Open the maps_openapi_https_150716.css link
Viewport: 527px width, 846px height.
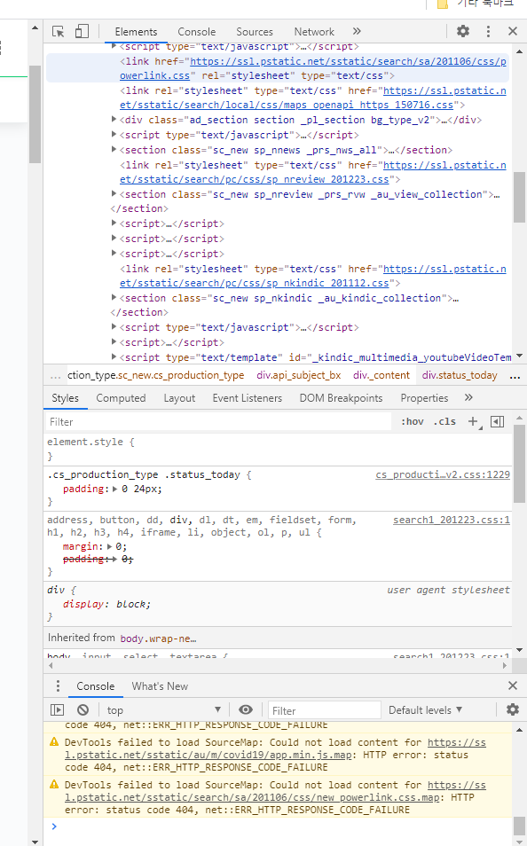coord(313,98)
